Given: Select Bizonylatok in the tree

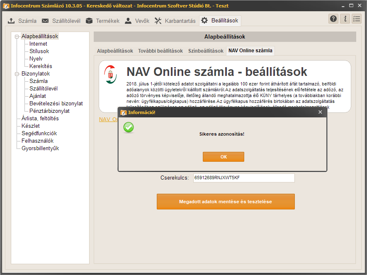Looking at the screenshot, I should point(36,74).
